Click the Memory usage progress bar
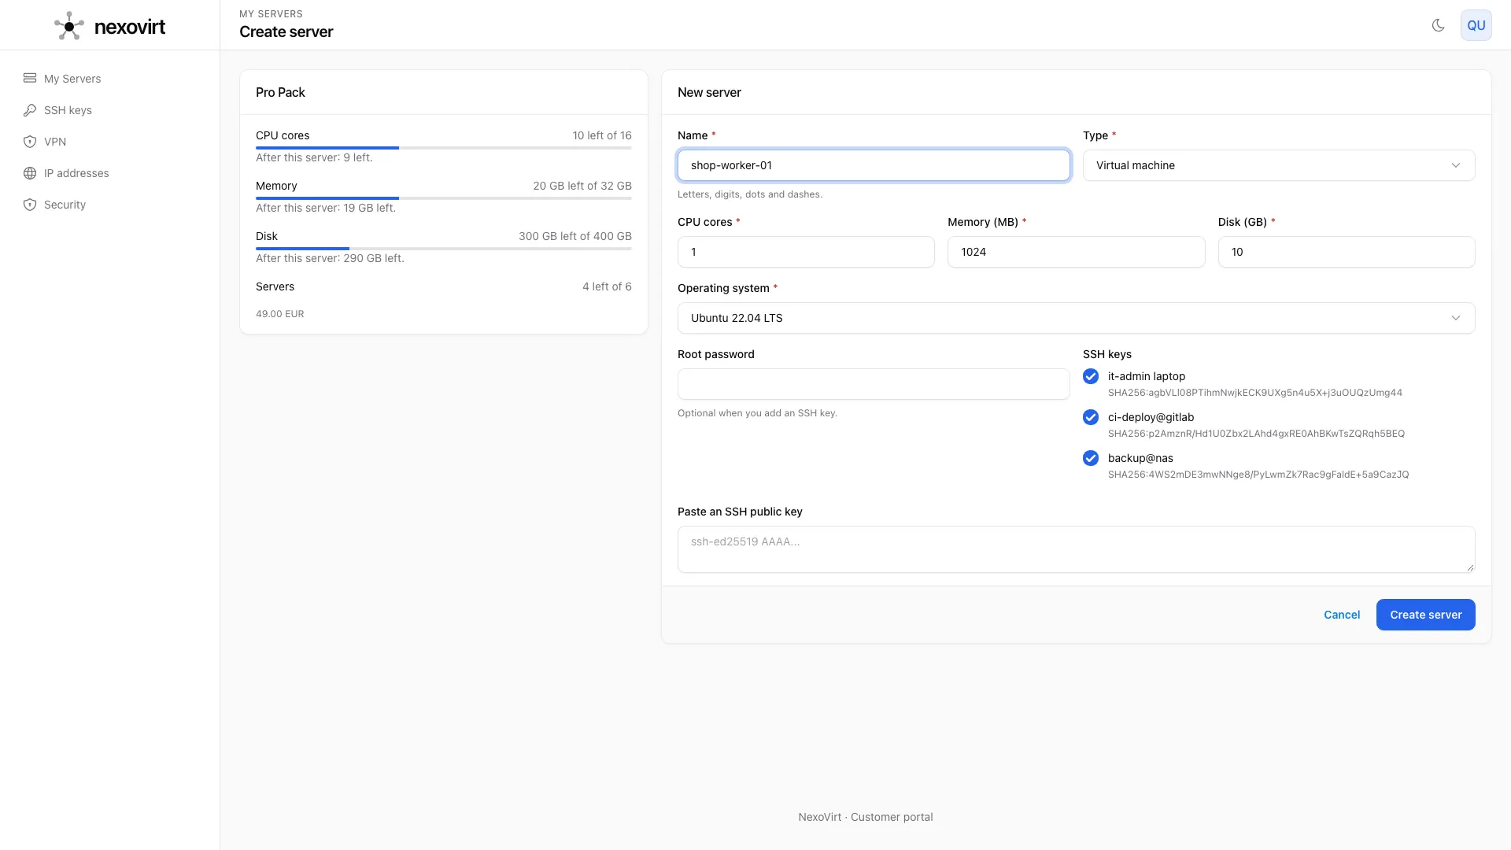The height and width of the screenshot is (850, 1511). coord(444,198)
